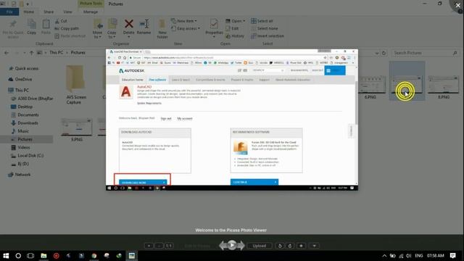The height and width of the screenshot is (261, 464).
Task: Expand the New item dropdown
Action: tap(184, 21)
